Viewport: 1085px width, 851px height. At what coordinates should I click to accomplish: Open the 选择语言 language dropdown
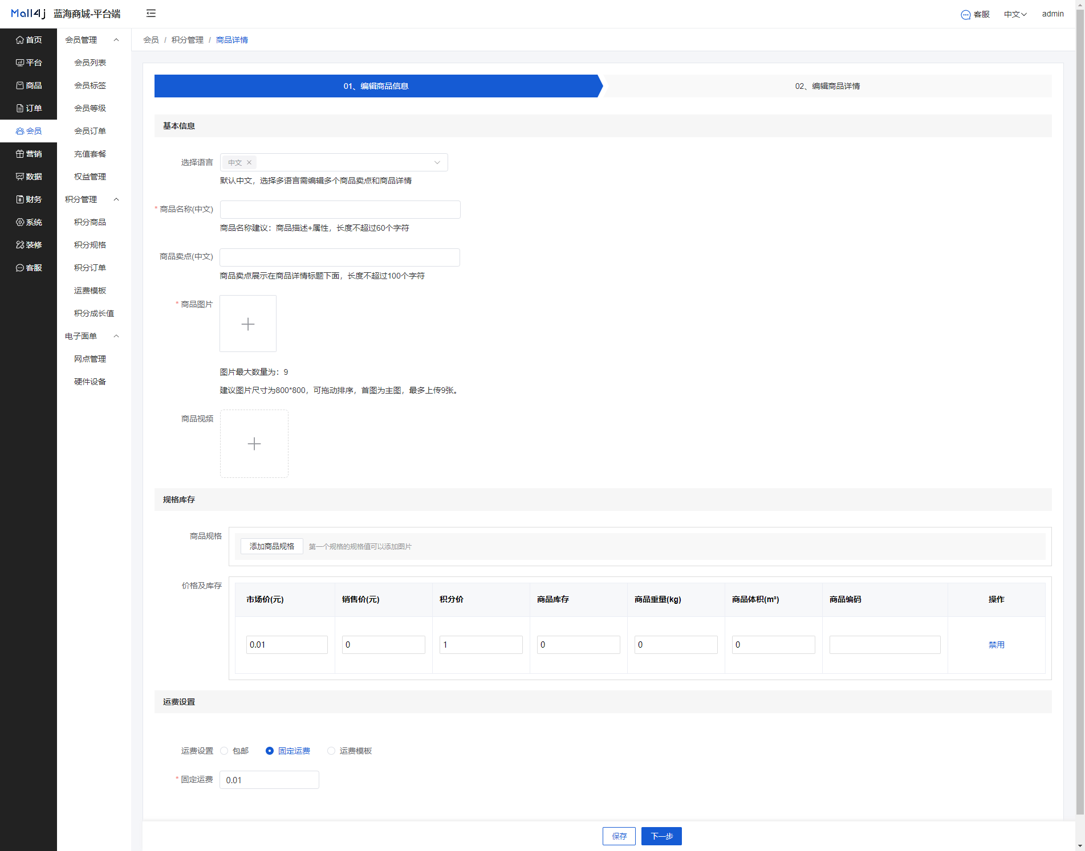334,162
